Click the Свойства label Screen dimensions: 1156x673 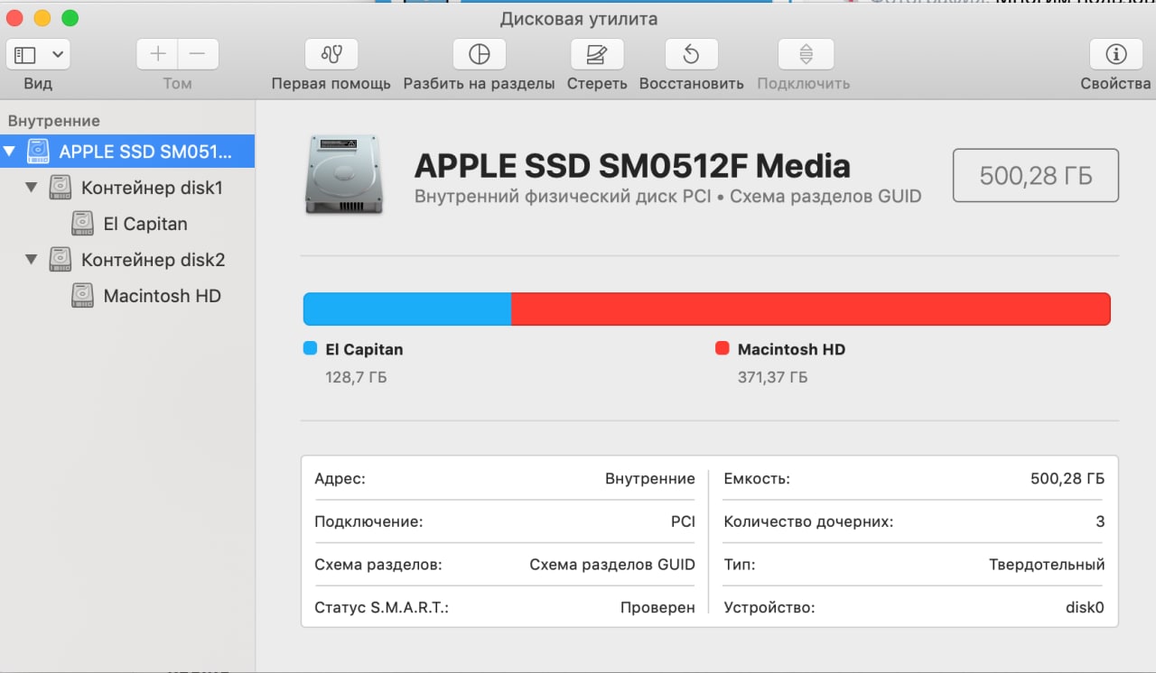click(x=1115, y=83)
